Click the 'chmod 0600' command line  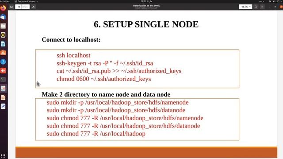point(104,79)
